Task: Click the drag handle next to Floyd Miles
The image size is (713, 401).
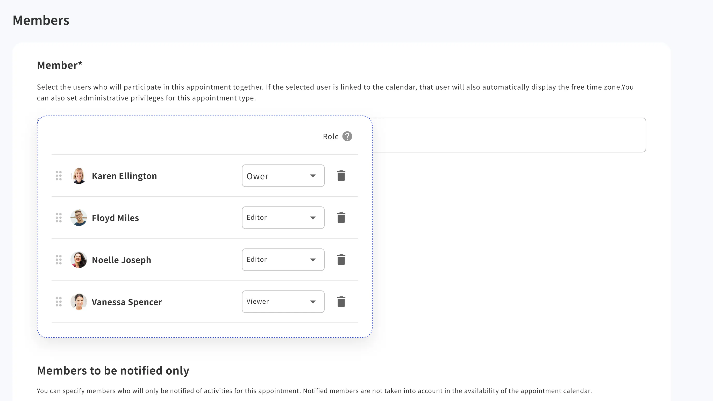Action: coord(58,218)
